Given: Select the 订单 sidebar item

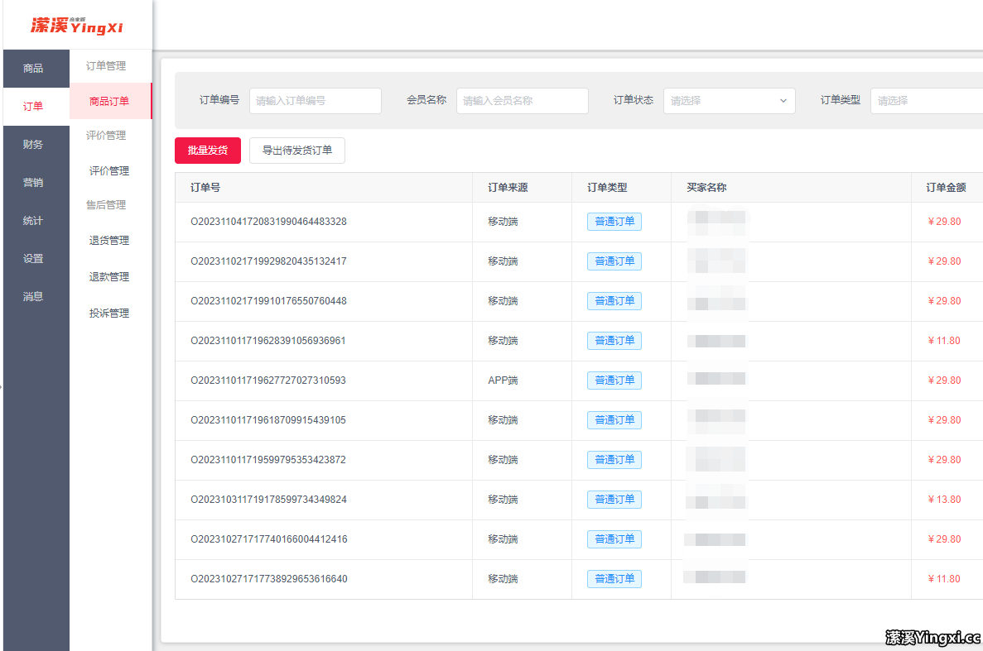Looking at the screenshot, I should coord(36,106).
